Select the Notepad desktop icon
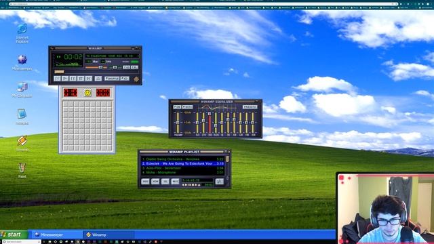434x244 pixels. tap(22, 117)
